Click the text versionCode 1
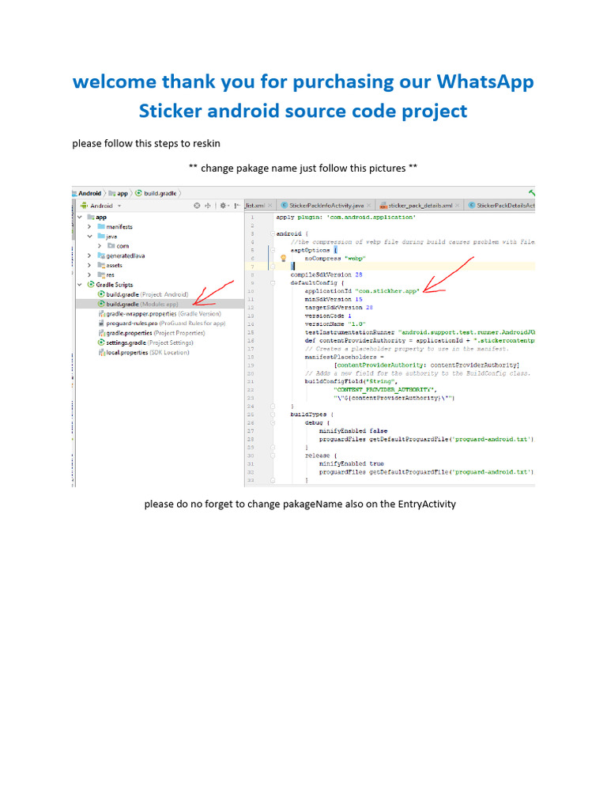607x810 pixels. click(x=328, y=316)
